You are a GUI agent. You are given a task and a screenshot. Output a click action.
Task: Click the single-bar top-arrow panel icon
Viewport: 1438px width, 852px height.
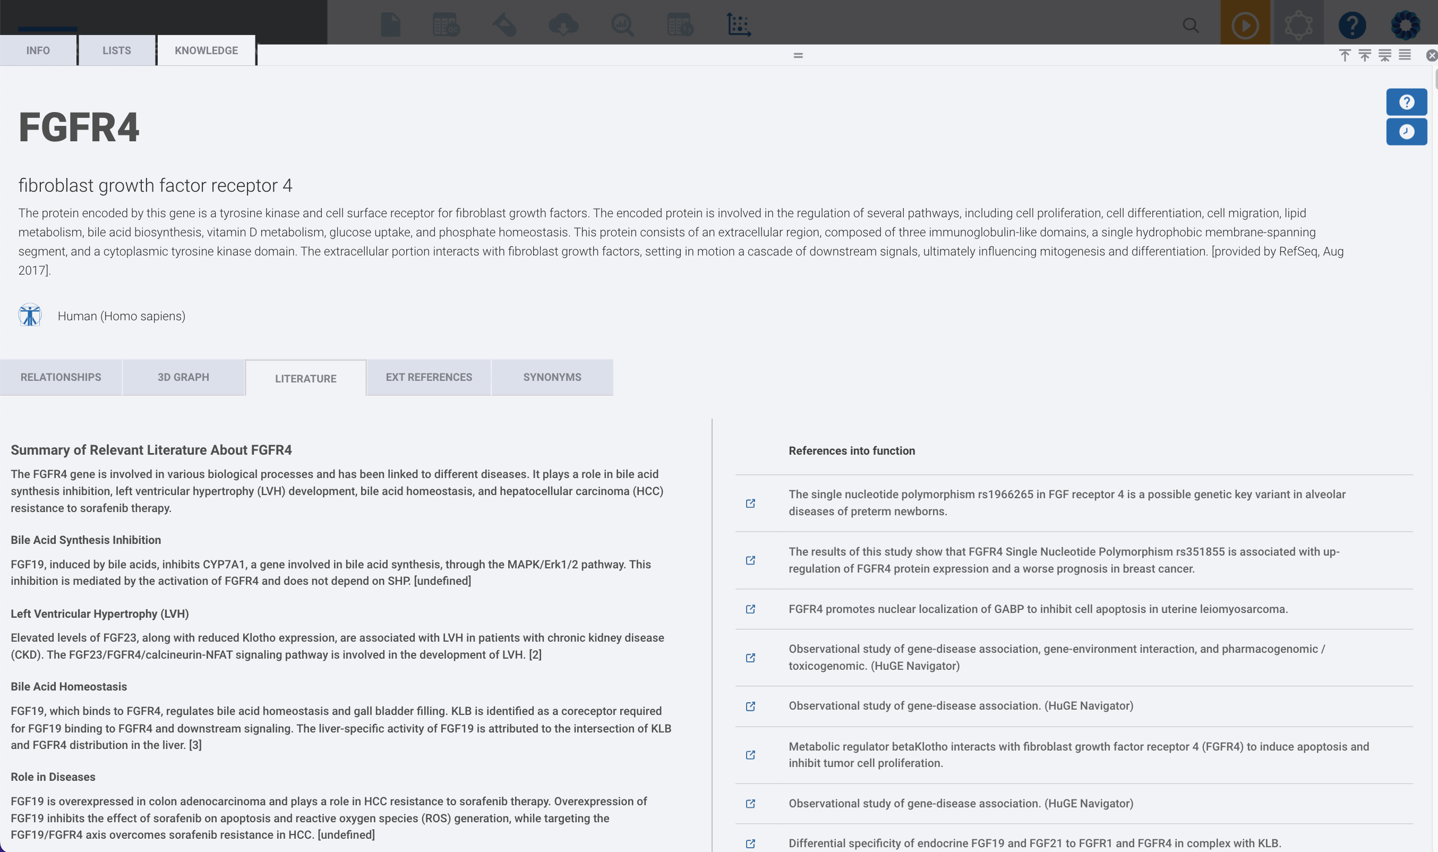coord(1345,55)
